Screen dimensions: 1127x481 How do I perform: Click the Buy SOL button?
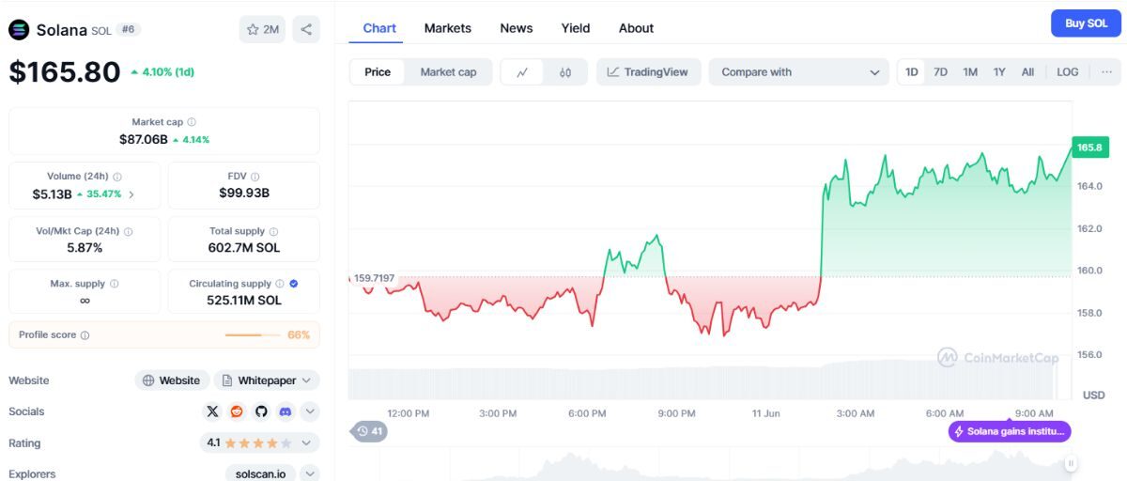coord(1086,23)
